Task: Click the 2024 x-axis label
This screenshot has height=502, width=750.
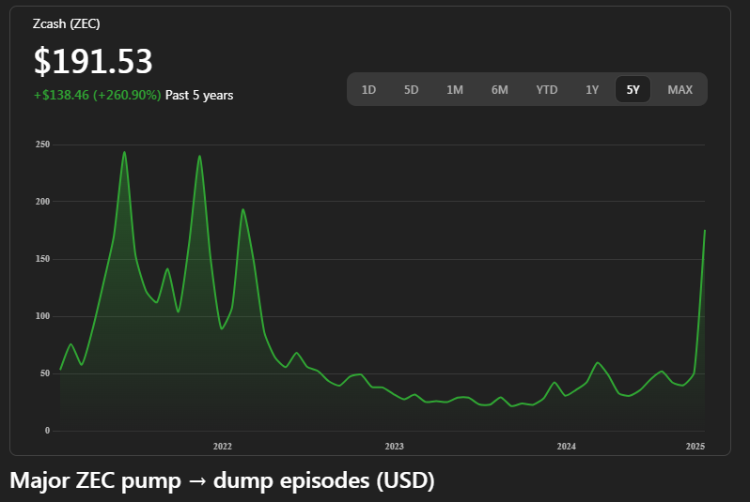Action: pyautogui.click(x=567, y=446)
